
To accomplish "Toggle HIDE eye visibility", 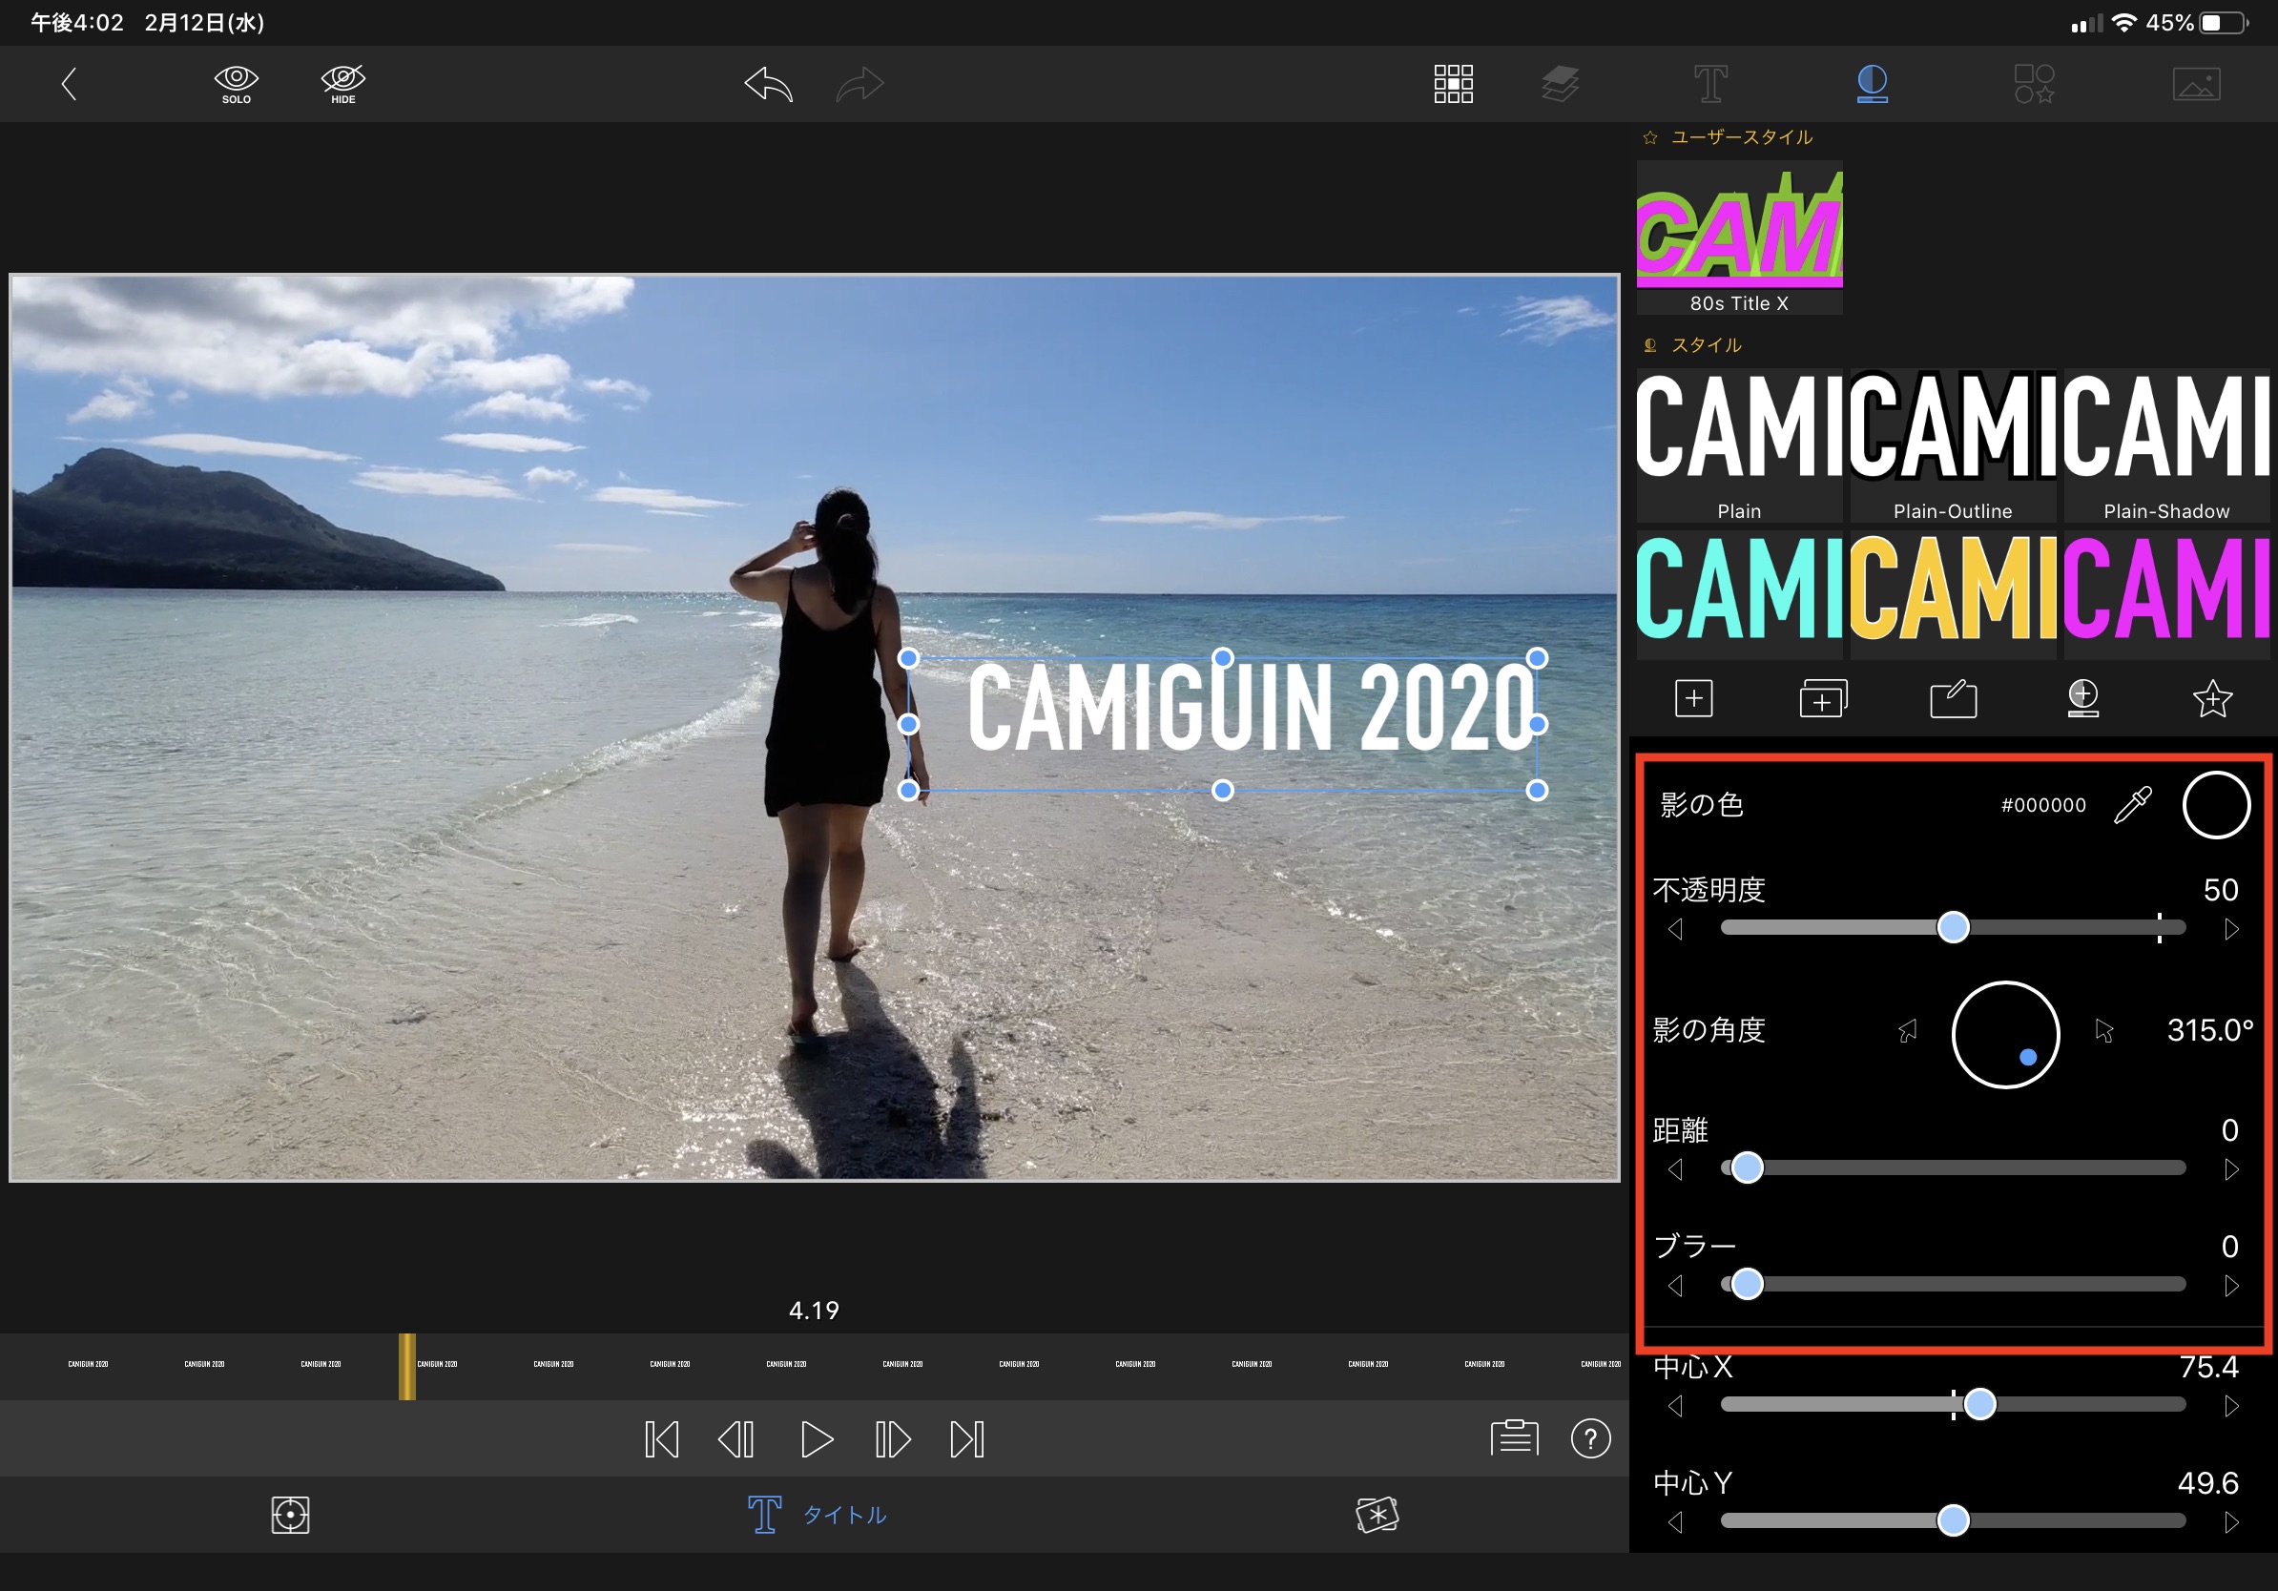I will tap(343, 83).
